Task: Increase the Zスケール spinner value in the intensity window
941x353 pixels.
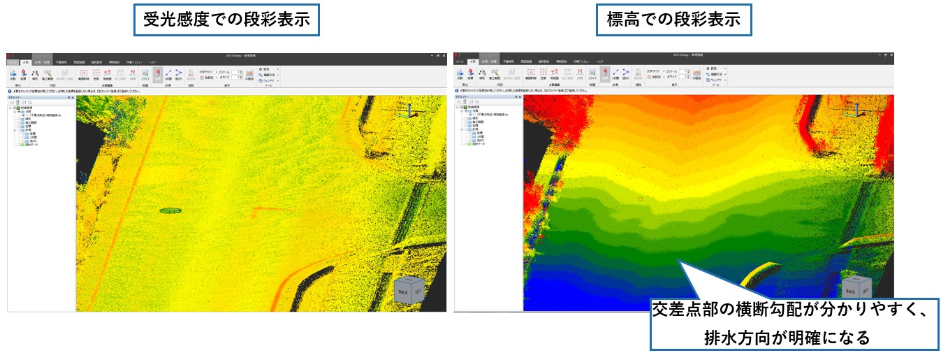Action: (x=241, y=70)
